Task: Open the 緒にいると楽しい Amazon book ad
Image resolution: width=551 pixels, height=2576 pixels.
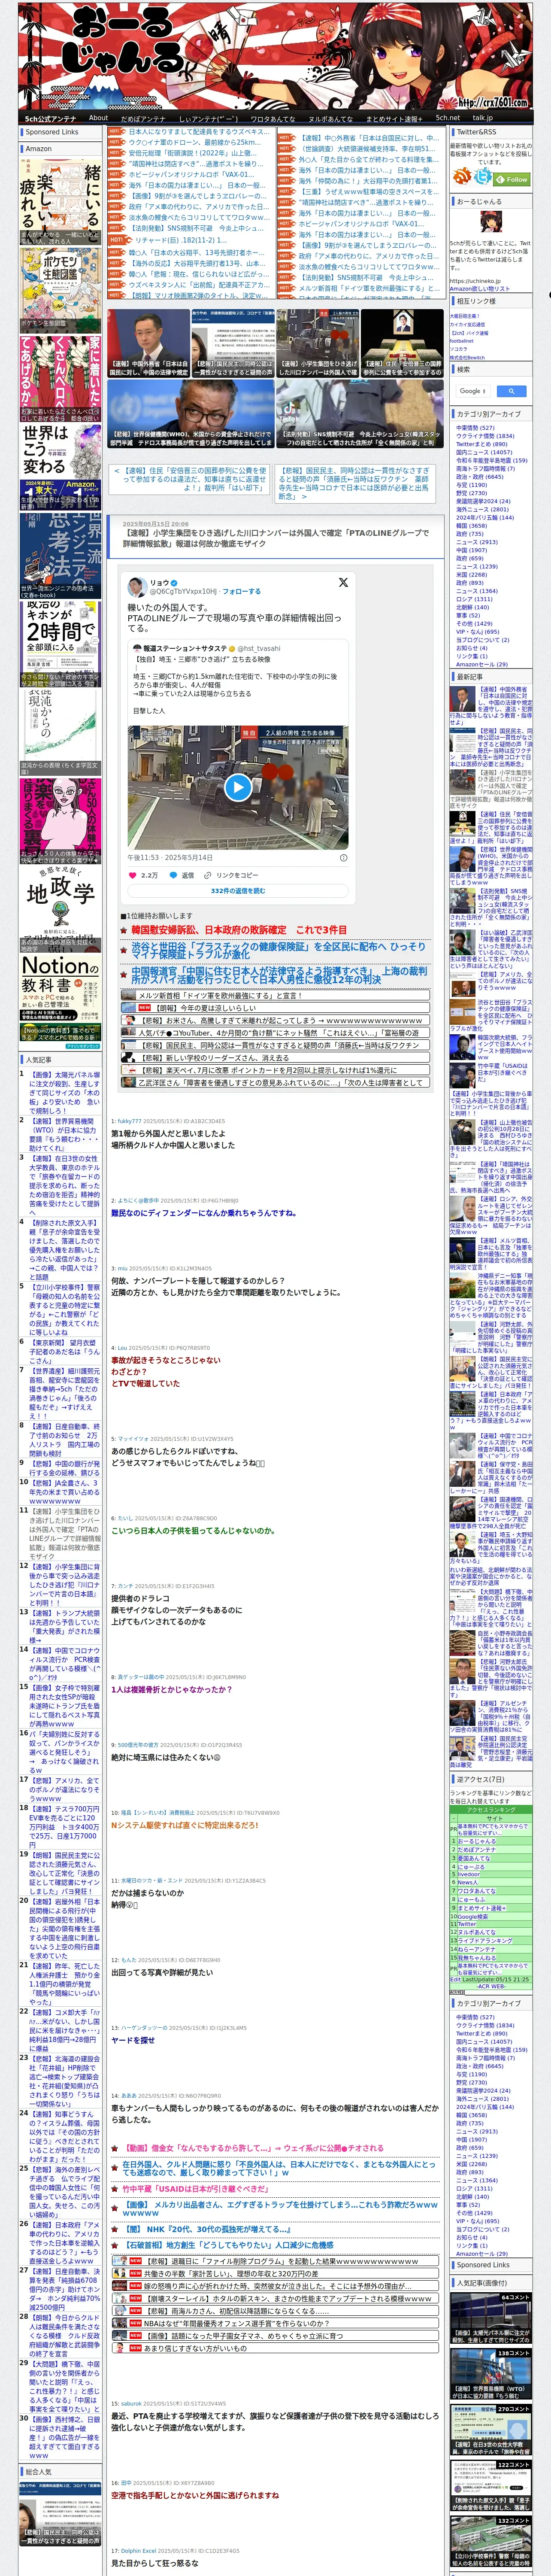Action: (61, 201)
